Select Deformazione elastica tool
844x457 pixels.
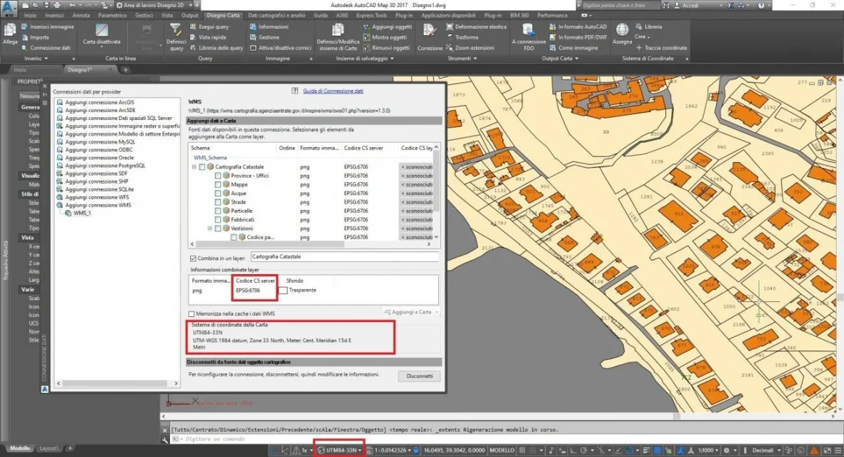pyautogui.click(x=476, y=26)
